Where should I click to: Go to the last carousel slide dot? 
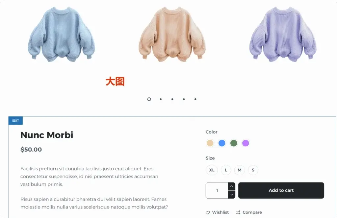point(195,99)
